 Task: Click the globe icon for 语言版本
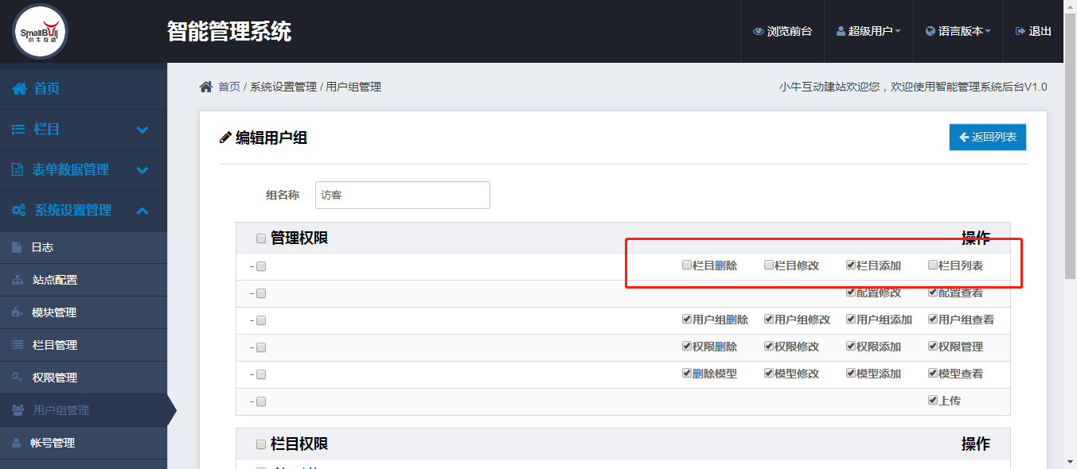point(930,32)
